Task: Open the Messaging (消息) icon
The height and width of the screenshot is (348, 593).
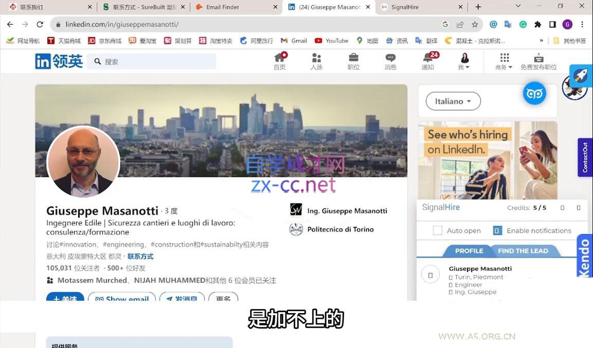Action: point(390,58)
